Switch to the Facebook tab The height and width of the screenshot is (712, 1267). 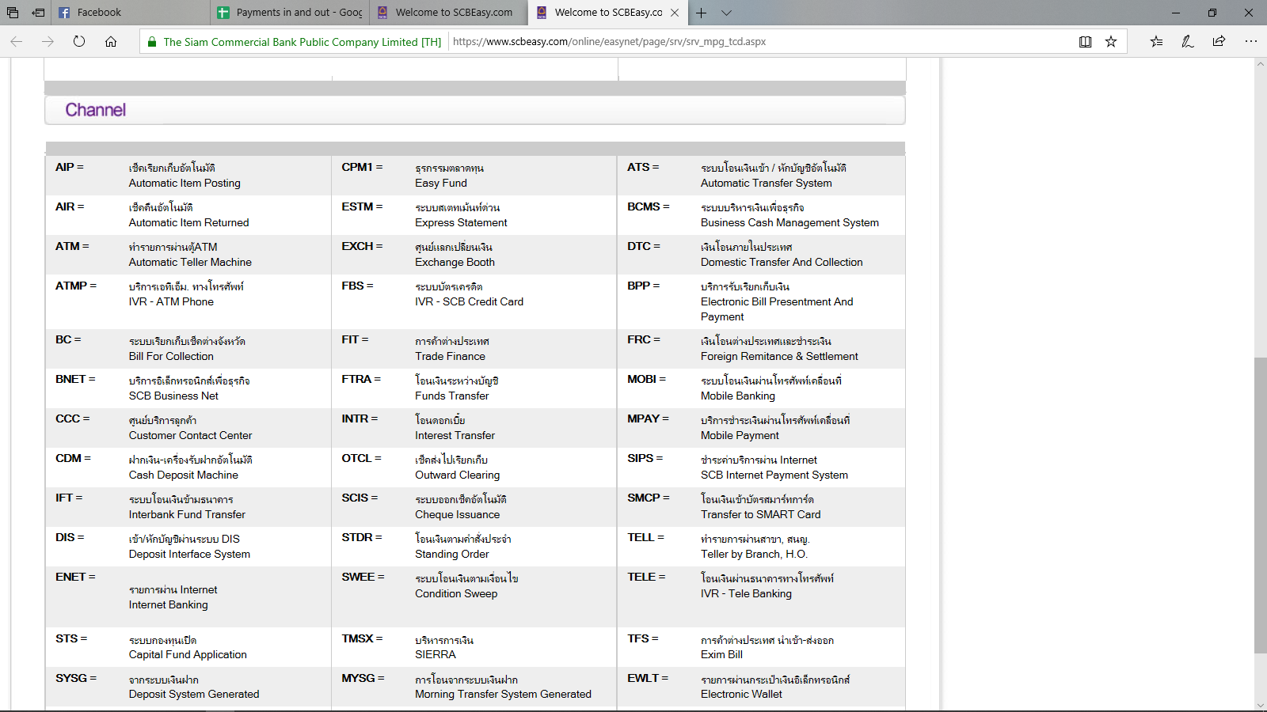131,13
